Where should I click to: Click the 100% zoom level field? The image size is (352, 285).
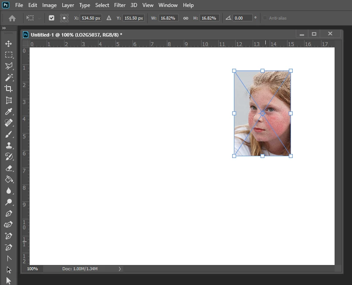click(x=32, y=268)
